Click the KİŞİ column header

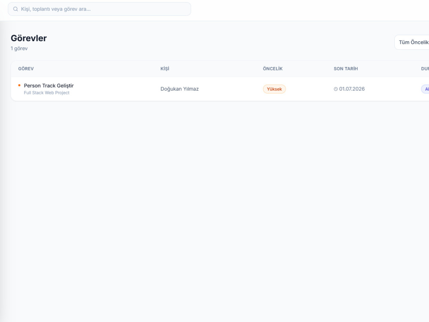(x=165, y=69)
